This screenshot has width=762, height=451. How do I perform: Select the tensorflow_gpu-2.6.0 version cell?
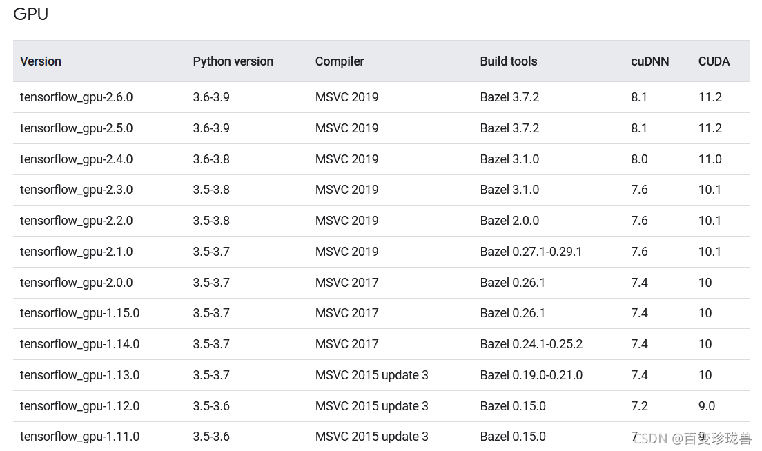[77, 97]
